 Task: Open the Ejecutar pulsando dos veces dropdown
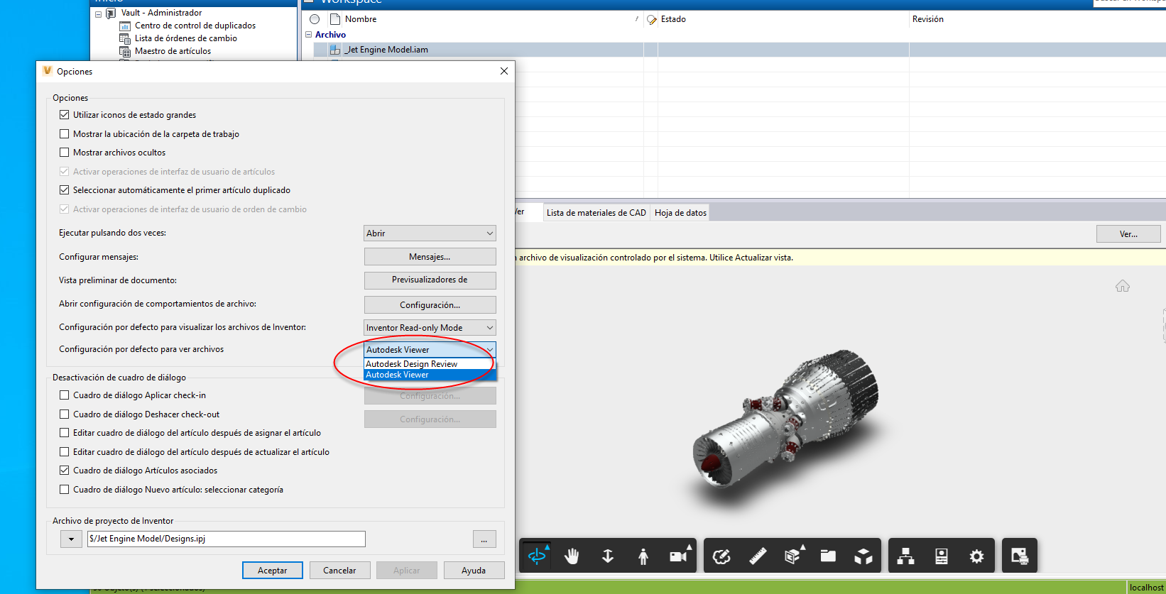(x=430, y=233)
